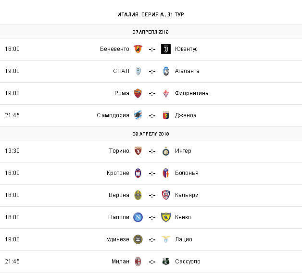Image resolution: width=302 pixels, height=274 pixels.
Task: Click the Genoa club logo
Action: coord(166,115)
